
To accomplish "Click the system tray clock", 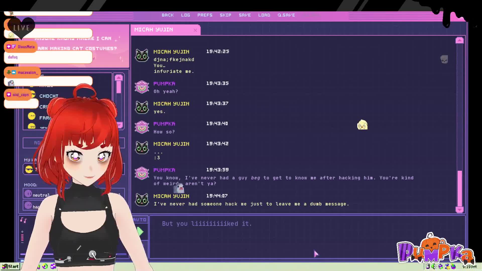I will (469, 267).
